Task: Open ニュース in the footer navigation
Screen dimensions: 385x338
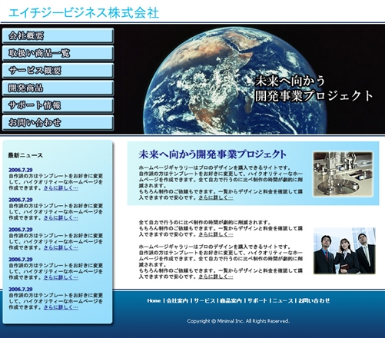Action: coord(283,300)
